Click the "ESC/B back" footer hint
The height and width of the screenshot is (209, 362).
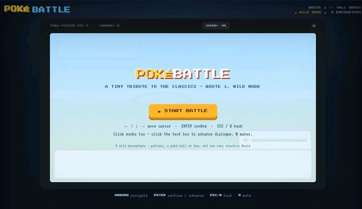221,195
